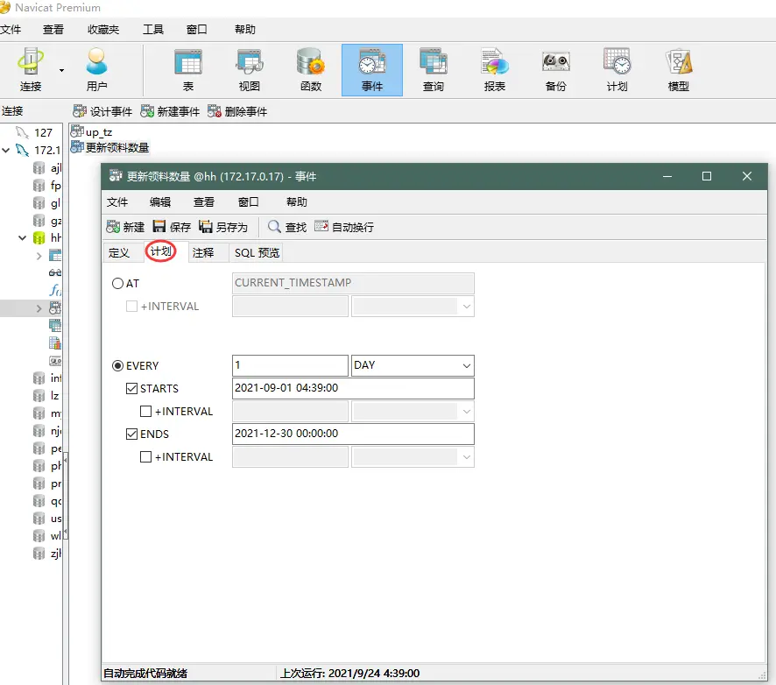The height and width of the screenshot is (685, 776).
Task: Enable +INTERVAL under STARTS
Action: click(145, 412)
